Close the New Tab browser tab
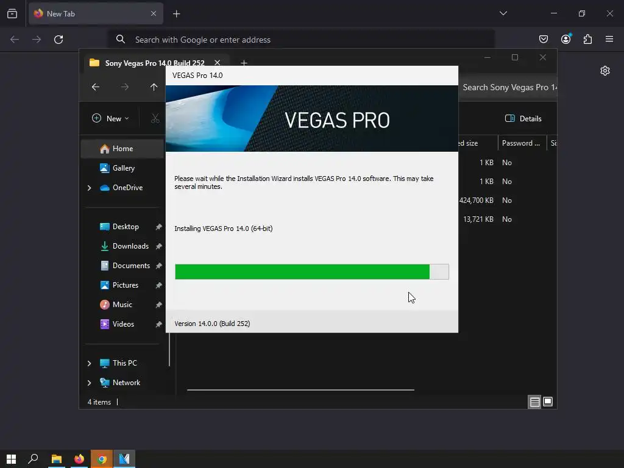Screen dimensions: 624x468 point(153,13)
